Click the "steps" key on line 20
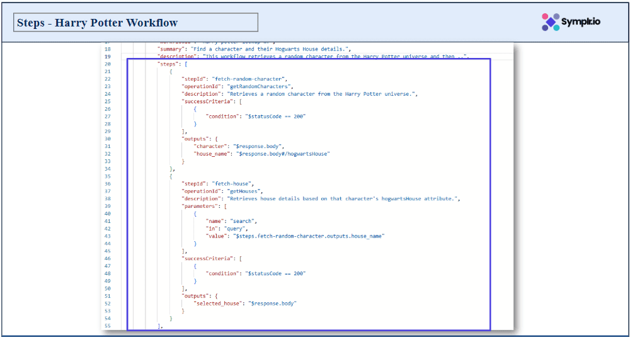The width and height of the screenshot is (630, 337). click(168, 64)
